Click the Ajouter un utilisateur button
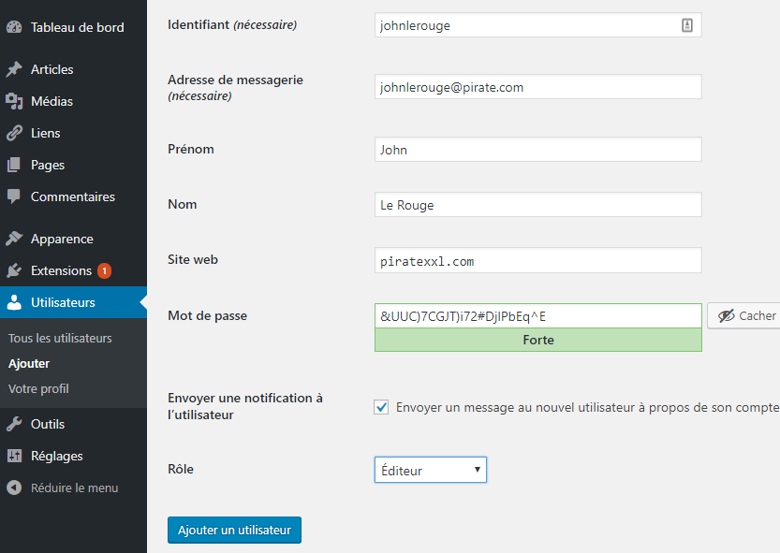 234,530
